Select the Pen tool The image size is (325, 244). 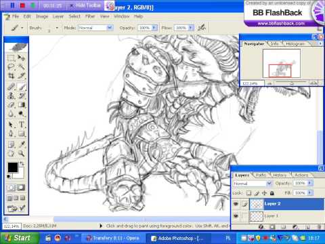click(11, 134)
